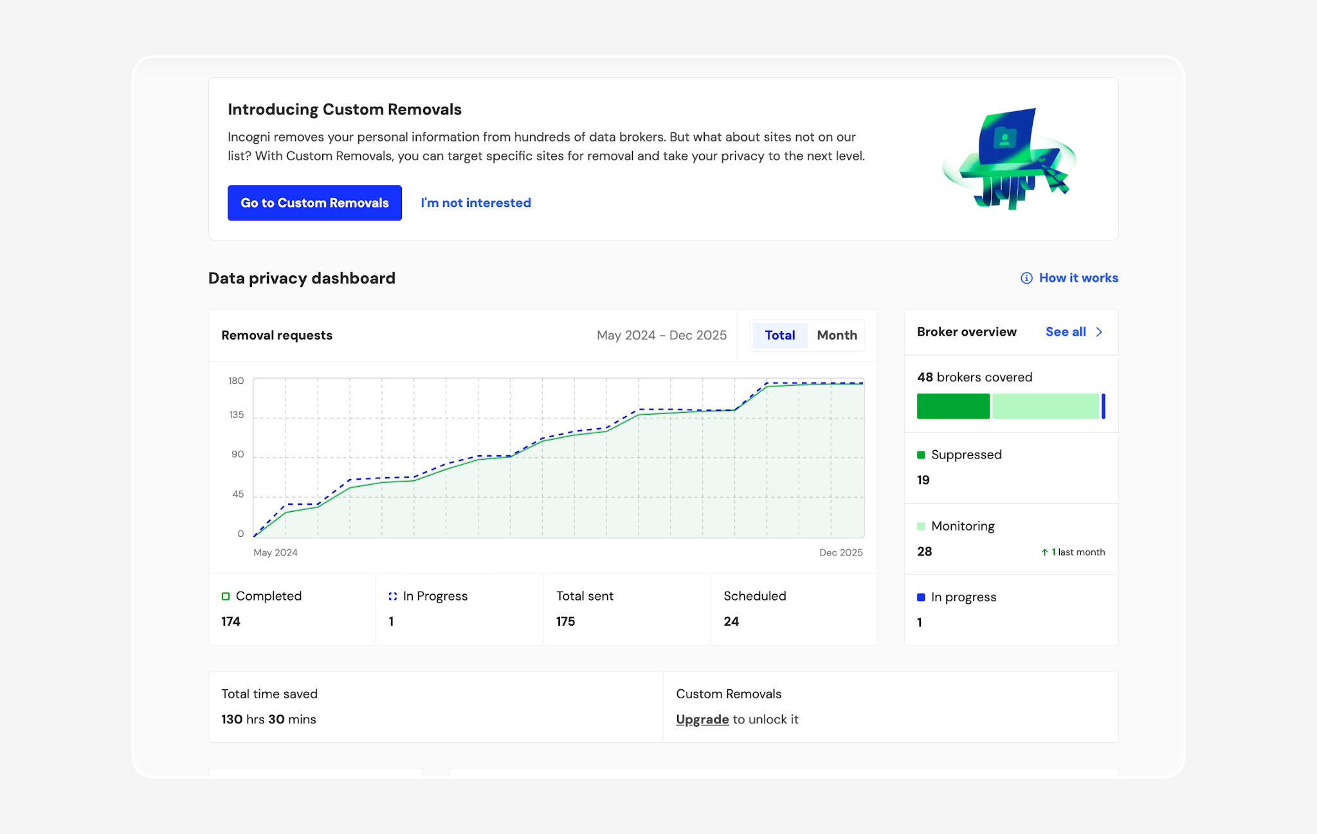Click the Completed count 174

click(x=231, y=622)
